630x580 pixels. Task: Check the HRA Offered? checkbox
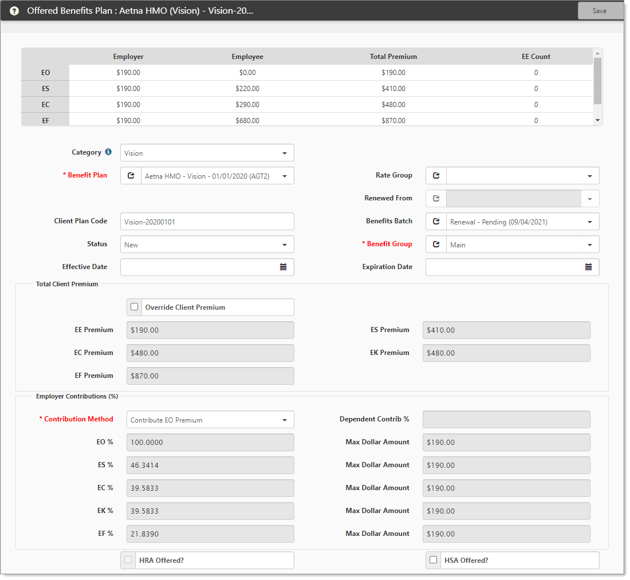click(128, 560)
